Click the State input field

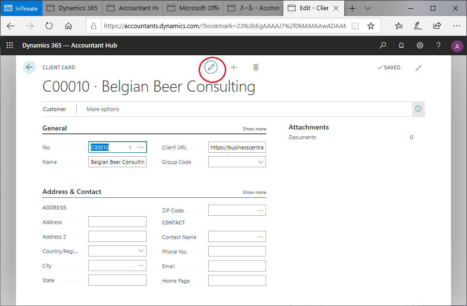click(117, 280)
